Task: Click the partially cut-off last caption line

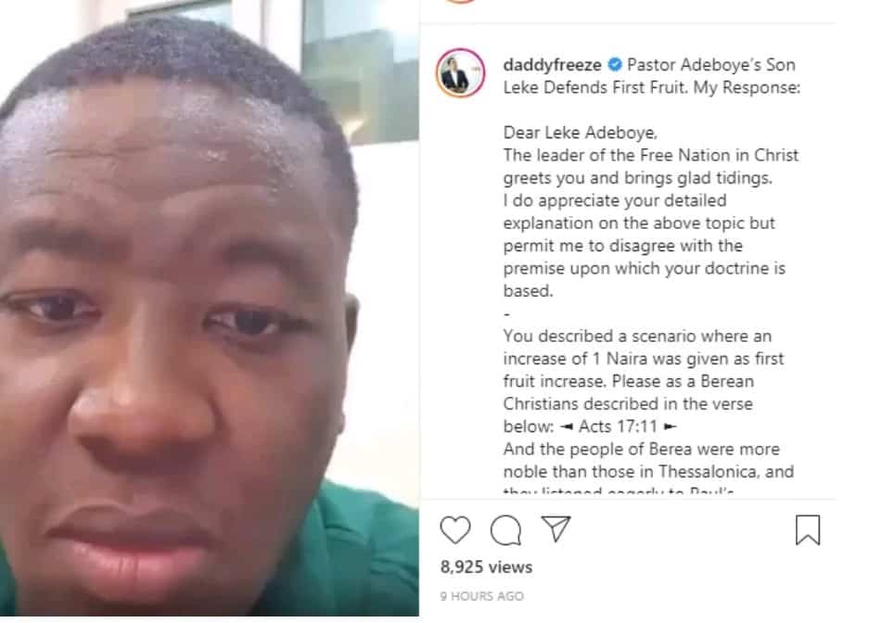Action: tap(618, 490)
